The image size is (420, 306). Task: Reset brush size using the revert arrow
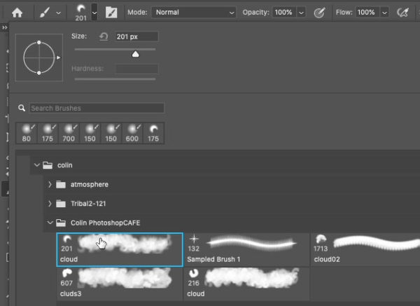pyautogui.click(x=104, y=36)
